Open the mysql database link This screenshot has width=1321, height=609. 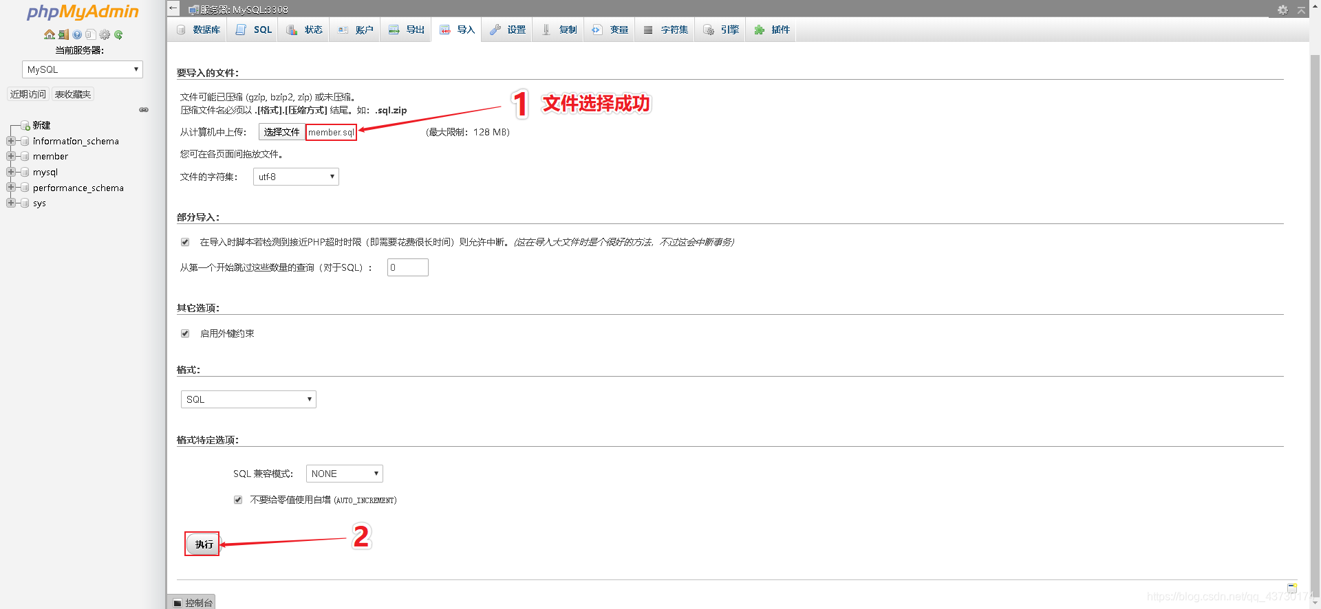(45, 172)
